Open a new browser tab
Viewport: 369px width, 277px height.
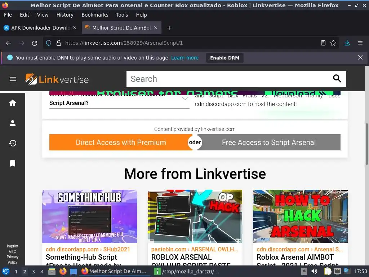coord(169,28)
